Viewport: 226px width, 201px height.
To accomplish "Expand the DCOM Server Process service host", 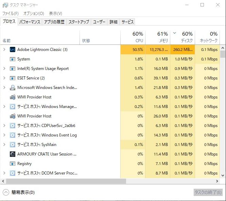I will coord(4,173).
